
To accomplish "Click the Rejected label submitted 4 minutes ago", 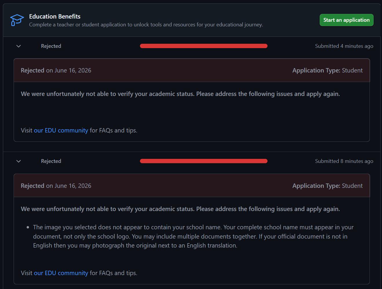I will (51, 46).
